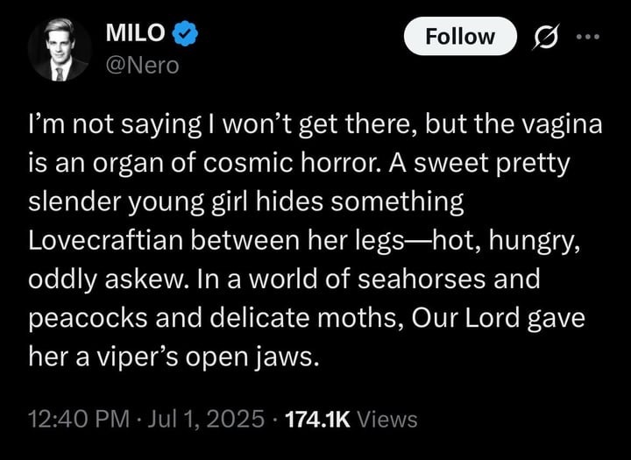The width and height of the screenshot is (631, 460).
Task: Click the phrase slender young girl hides
Action: point(175,202)
